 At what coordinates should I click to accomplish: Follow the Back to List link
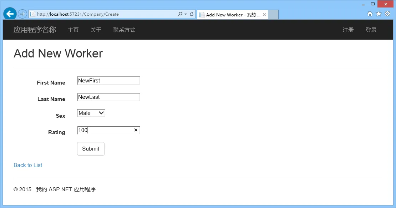pos(28,165)
